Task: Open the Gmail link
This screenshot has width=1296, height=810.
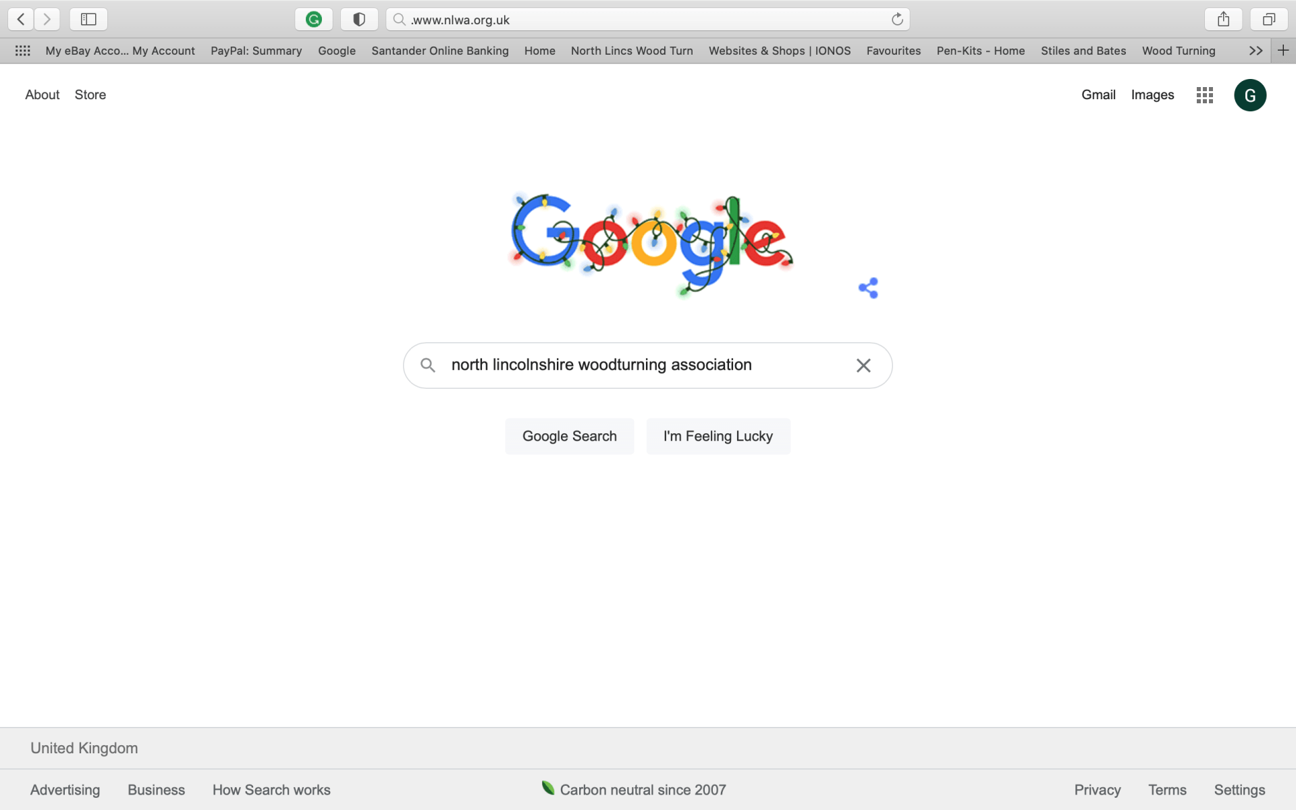Action: (x=1098, y=95)
